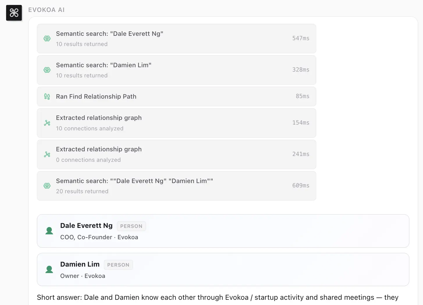The width and height of the screenshot is (423, 305).
Task: Click brain icon beside combined names search
Action: pyautogui.click(x=47, y=186)
